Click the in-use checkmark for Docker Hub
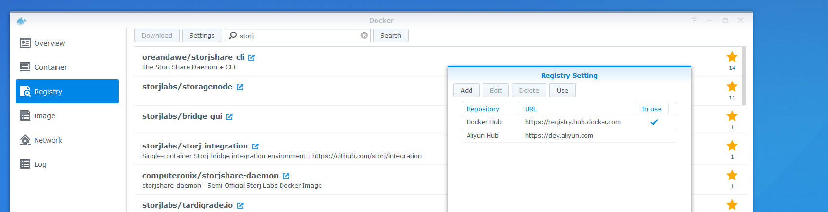 (654, 122)
